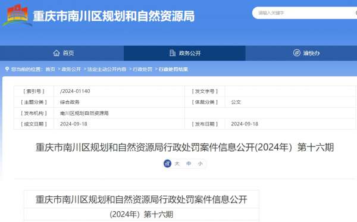Image resolution: width=357 pixels, height=222 pixels.
Task: Go to 政务公开 breadcrumb link
Action: [71, 69]
